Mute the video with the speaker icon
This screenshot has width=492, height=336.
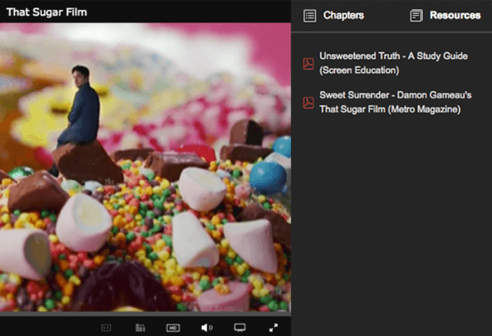coord(207,328)
